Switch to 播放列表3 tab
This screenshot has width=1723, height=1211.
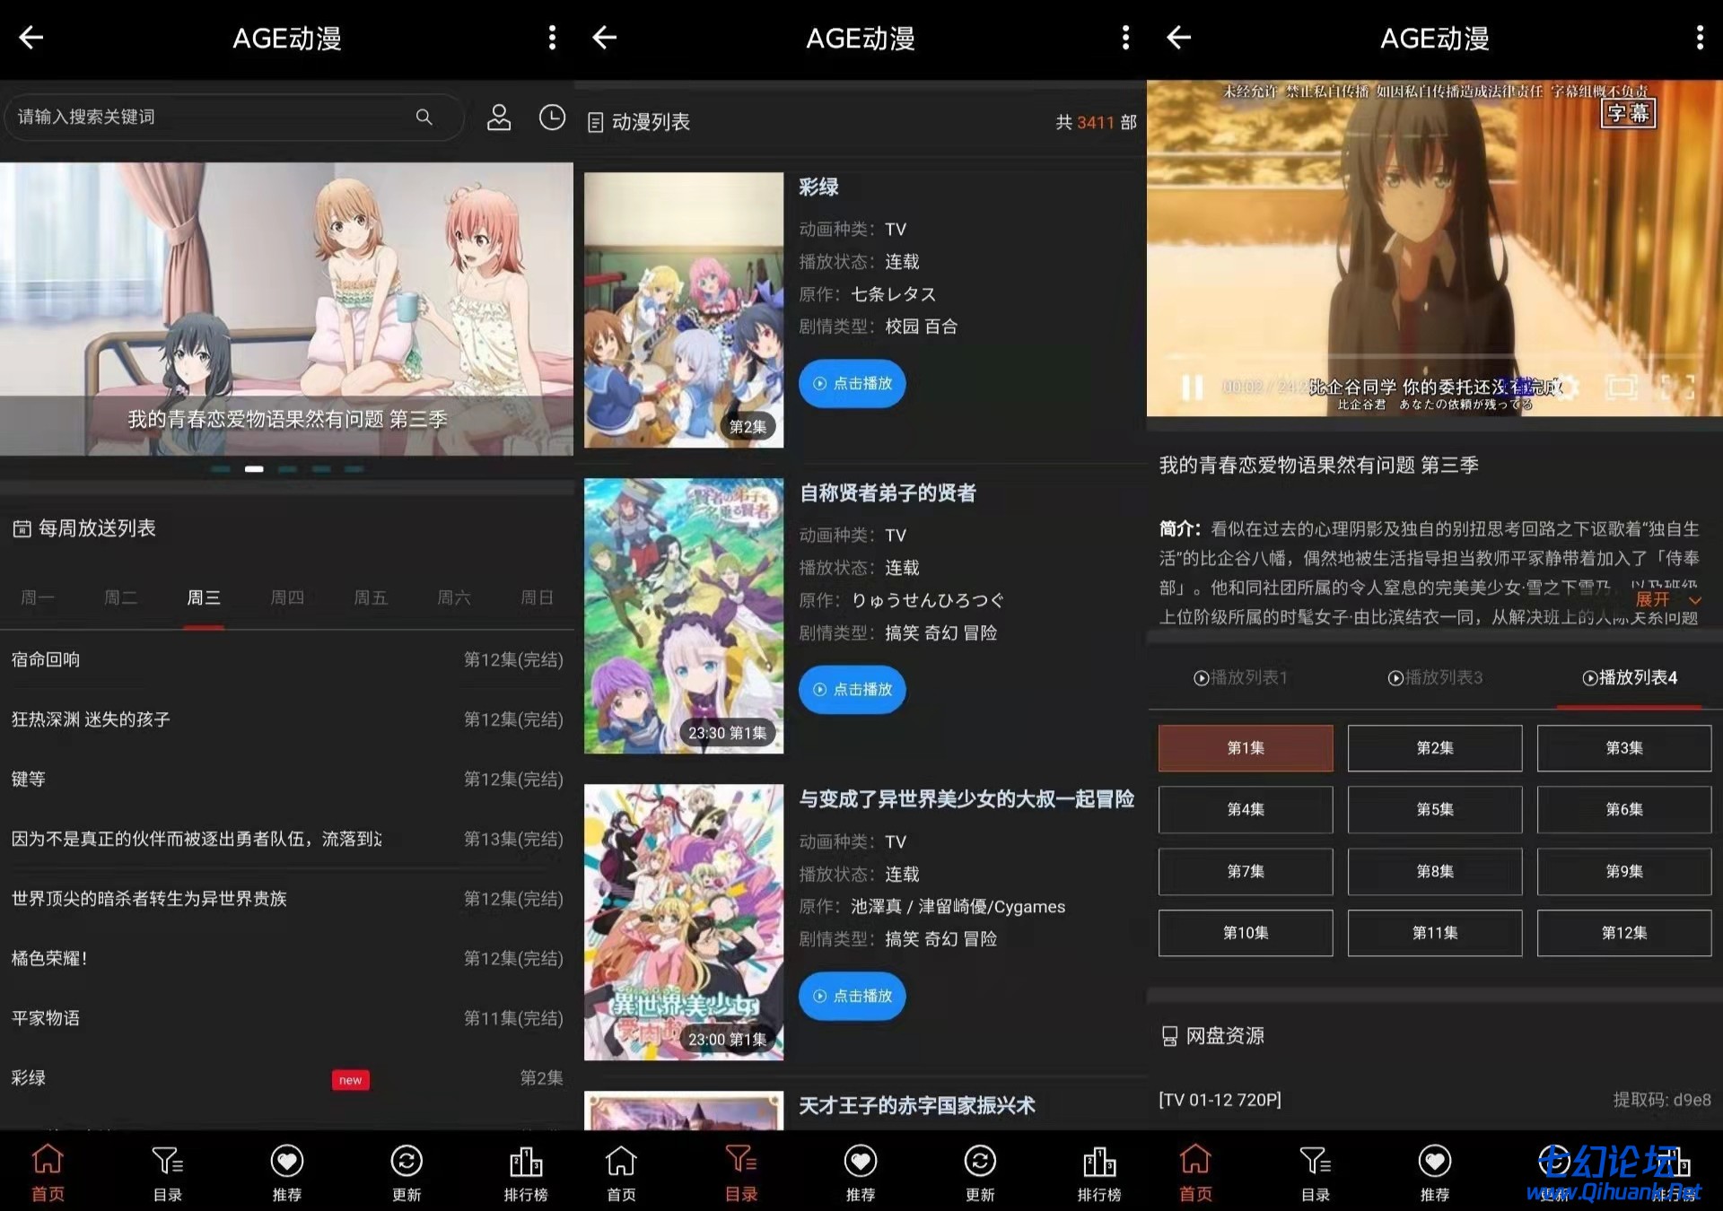[1435, 677]
